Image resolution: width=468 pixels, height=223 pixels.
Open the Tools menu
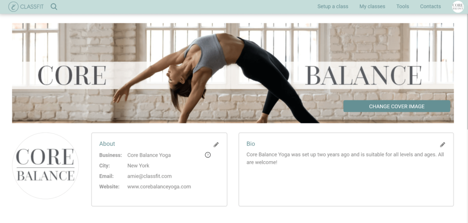tap(403, 6)
